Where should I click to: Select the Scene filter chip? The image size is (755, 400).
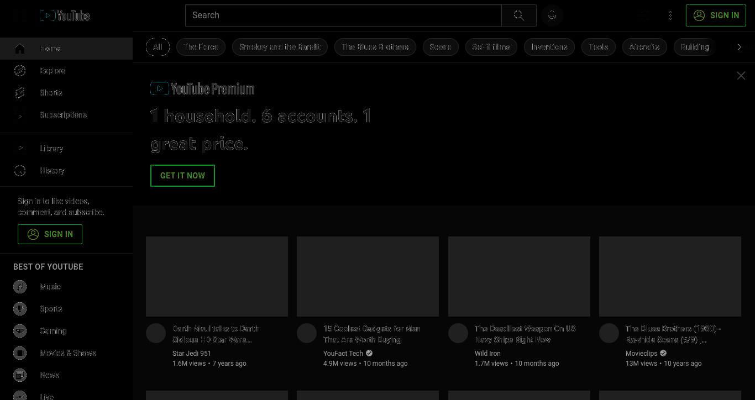441,47
